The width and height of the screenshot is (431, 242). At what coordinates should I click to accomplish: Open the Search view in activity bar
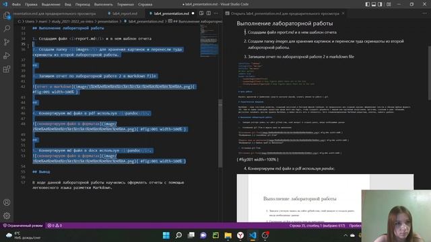pos(7,28)
